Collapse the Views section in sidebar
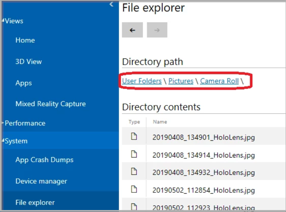The width and height of the screenshot is (286, 212). click(14, 21)
